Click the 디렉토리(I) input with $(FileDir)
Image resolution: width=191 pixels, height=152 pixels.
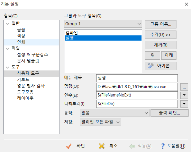(x=137, y=104)
